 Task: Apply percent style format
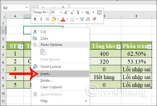click(x=87, y=12)
